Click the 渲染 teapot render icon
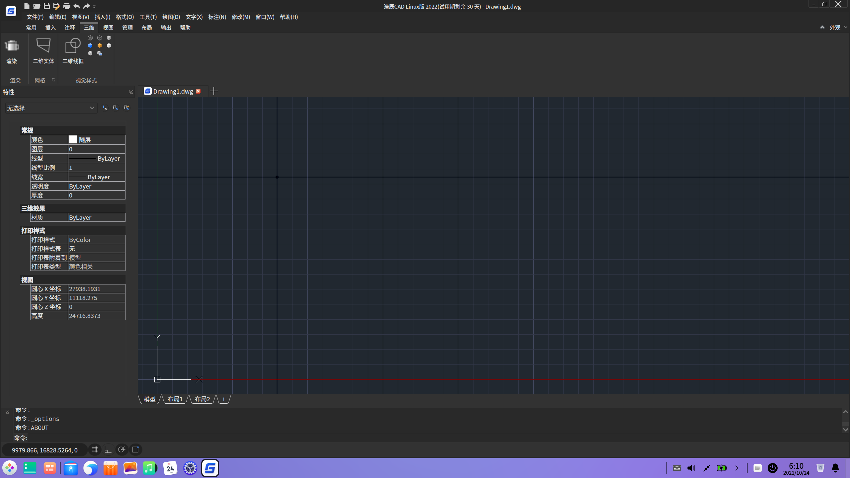 point(12,46)
